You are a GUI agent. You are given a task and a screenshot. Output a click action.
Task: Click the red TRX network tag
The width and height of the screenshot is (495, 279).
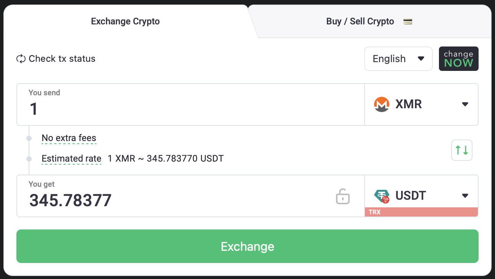click(x=421, y=212)
